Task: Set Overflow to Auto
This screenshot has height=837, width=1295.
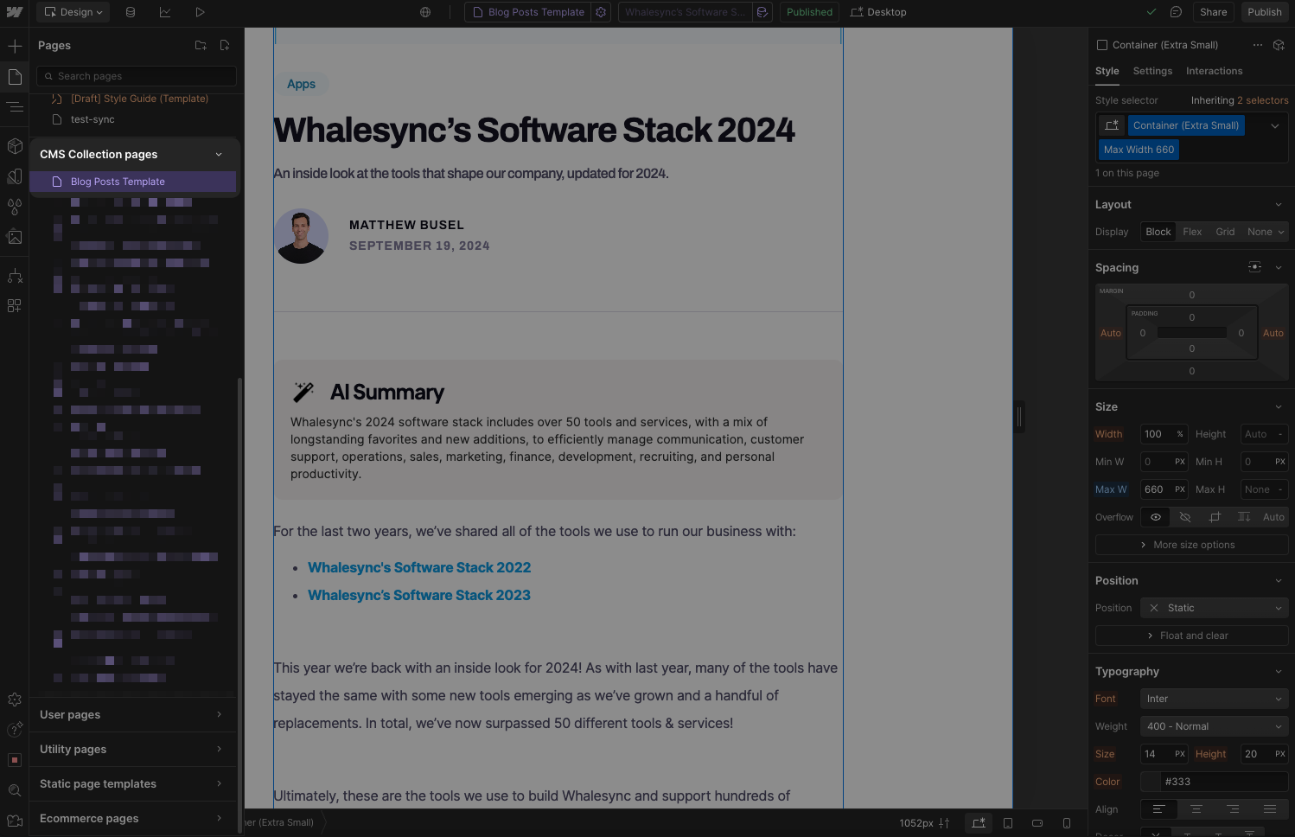Action: [x=1273, y=517]
